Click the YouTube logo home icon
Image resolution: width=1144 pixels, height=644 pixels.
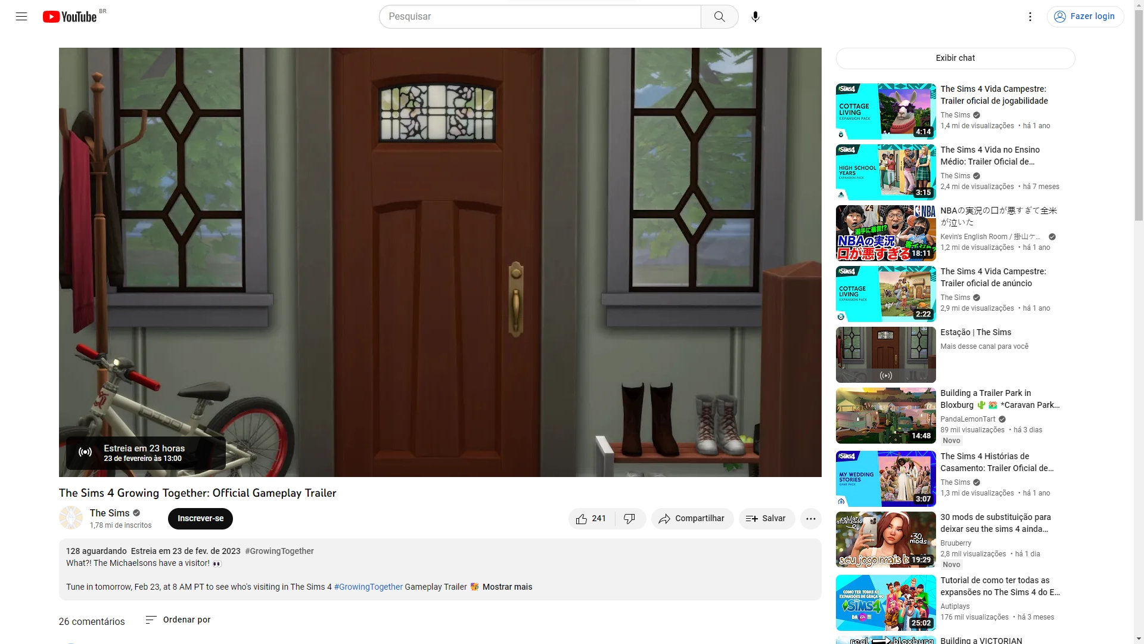point(70,17)
